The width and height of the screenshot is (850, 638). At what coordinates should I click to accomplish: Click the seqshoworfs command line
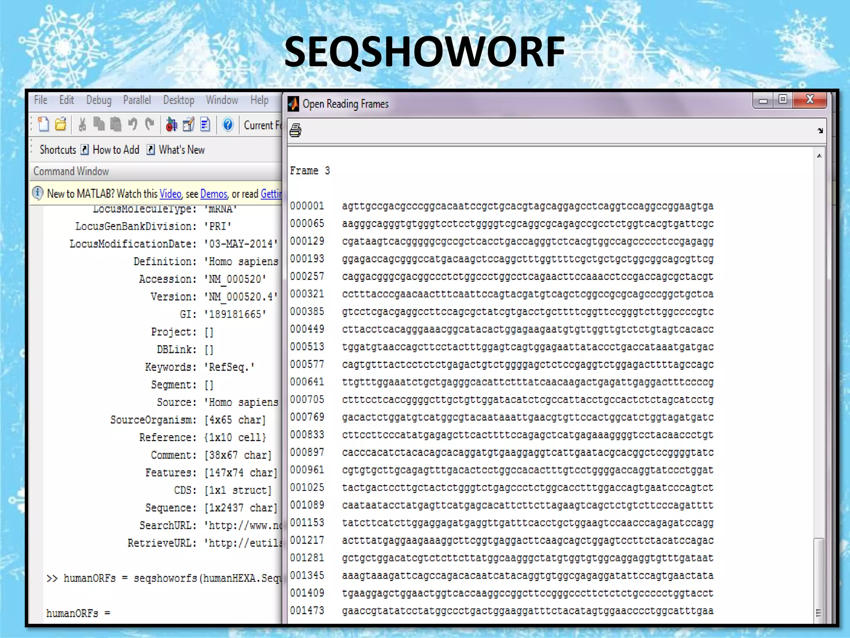(x=164, y=578)
